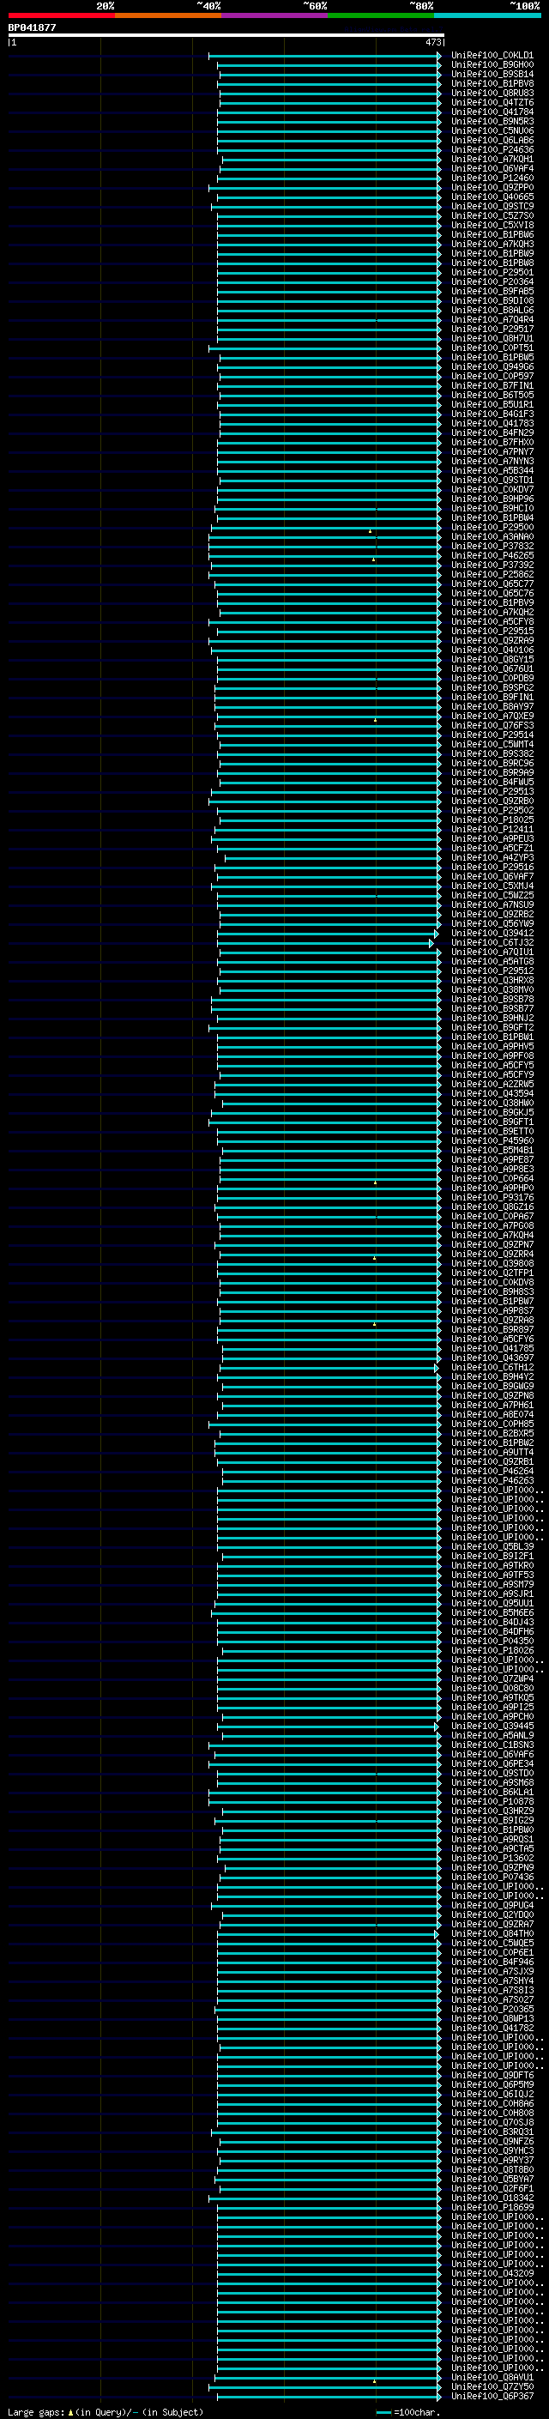Screen dimensions: 549x2419
Task: Open the UniRef100_P29513 entry
Action: click(492, 792)
